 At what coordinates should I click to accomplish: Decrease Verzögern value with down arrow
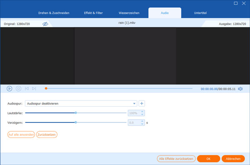(x=142, y=124)
